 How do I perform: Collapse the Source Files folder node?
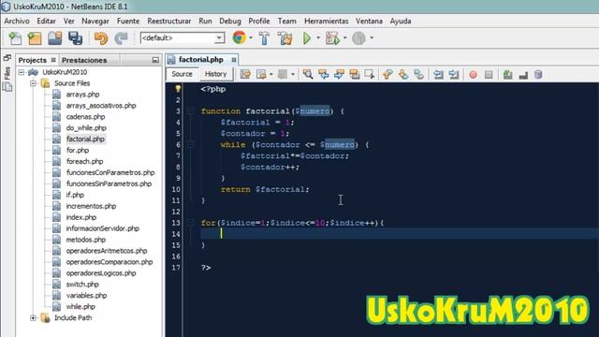[x=34, y=83]
